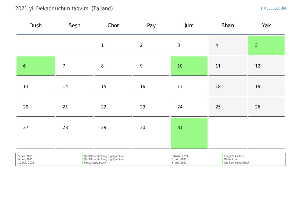Click the December 31 holiday cell
Viewport: 301px width, 213px height.
[x=189, y=133]
